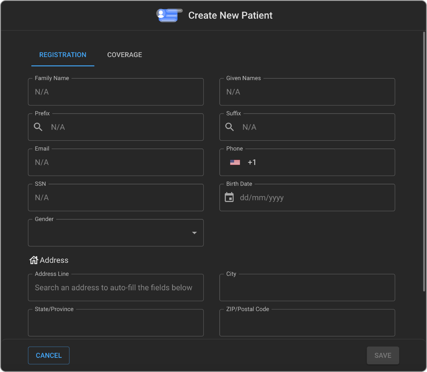Screen dimensions: 427x372
Task: Expand the Gender dropdown arrow
Action: 194,233
